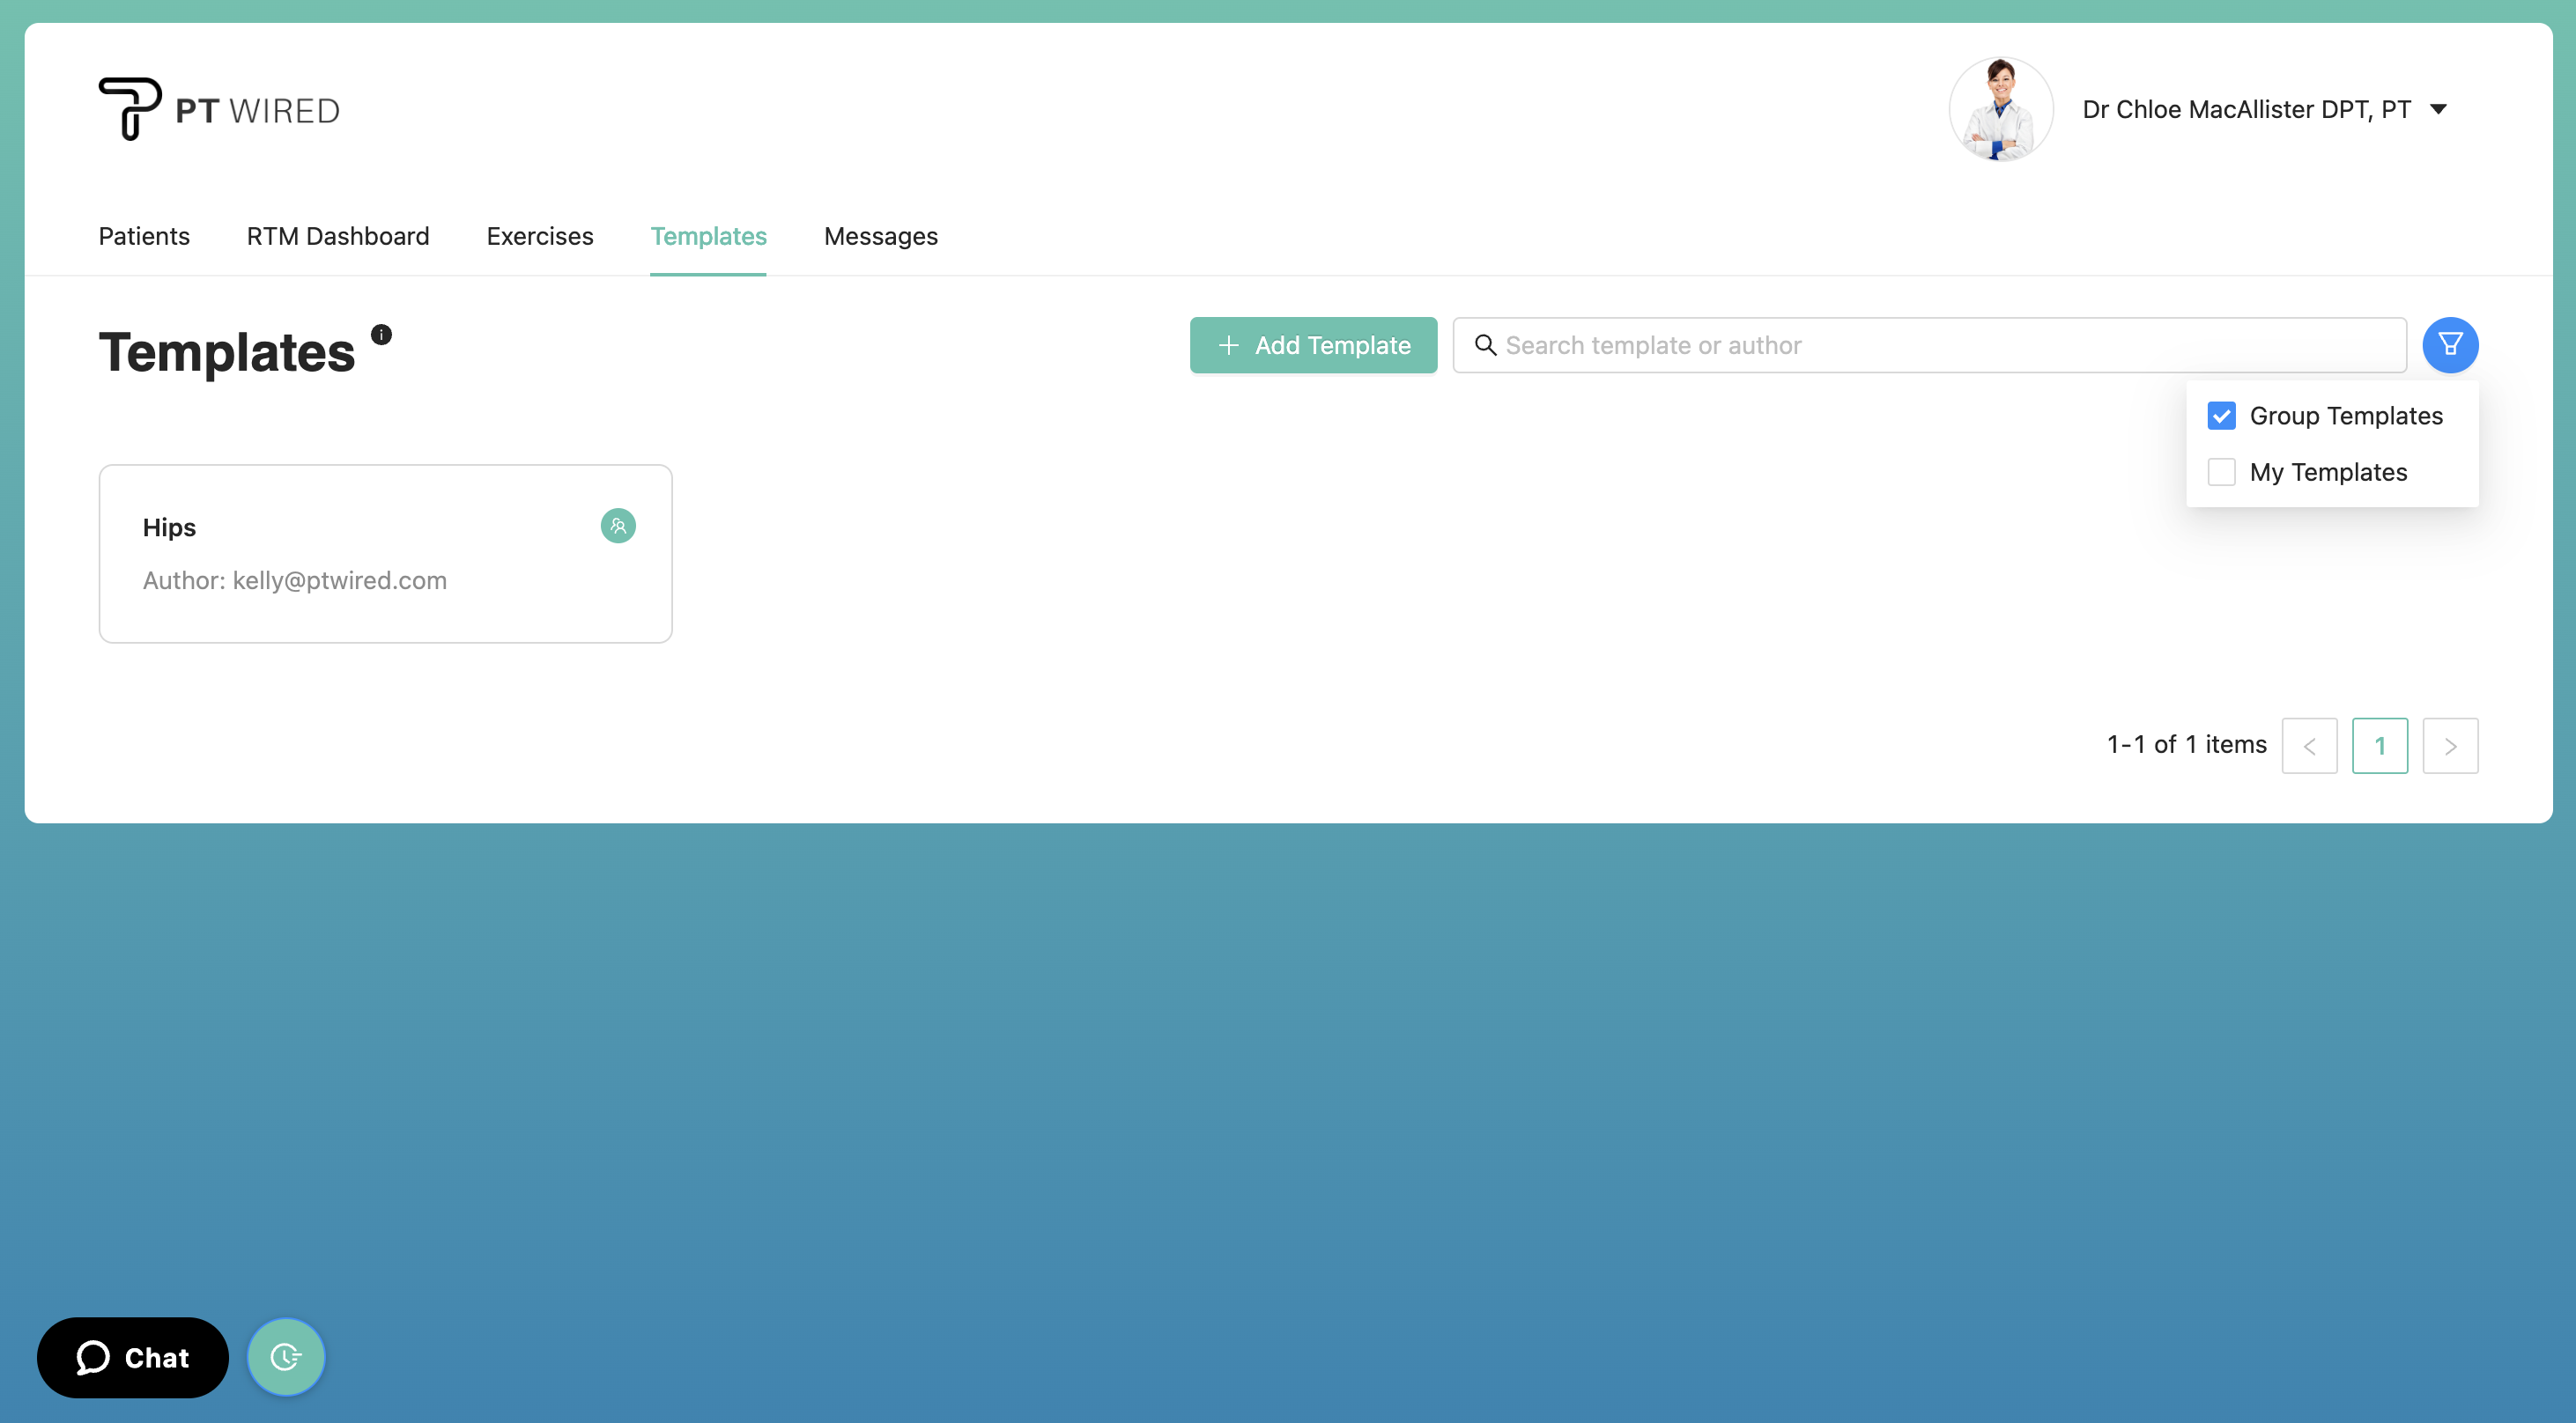Open the Messages tab
Image resolution: width=2576 pixels, height=1423 pixels.
[880, 237]
